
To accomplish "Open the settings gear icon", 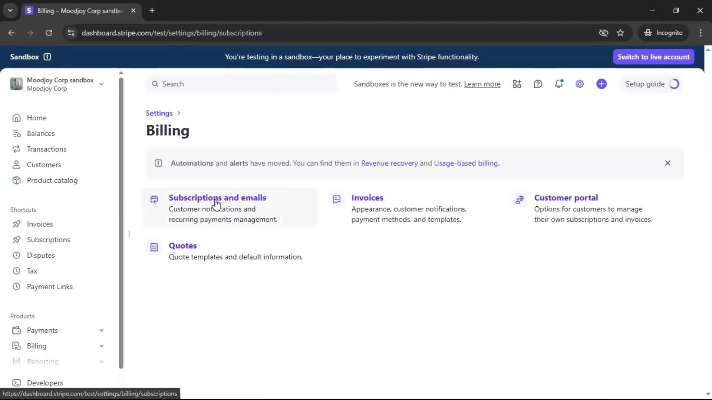I will [x=580, y=84].
